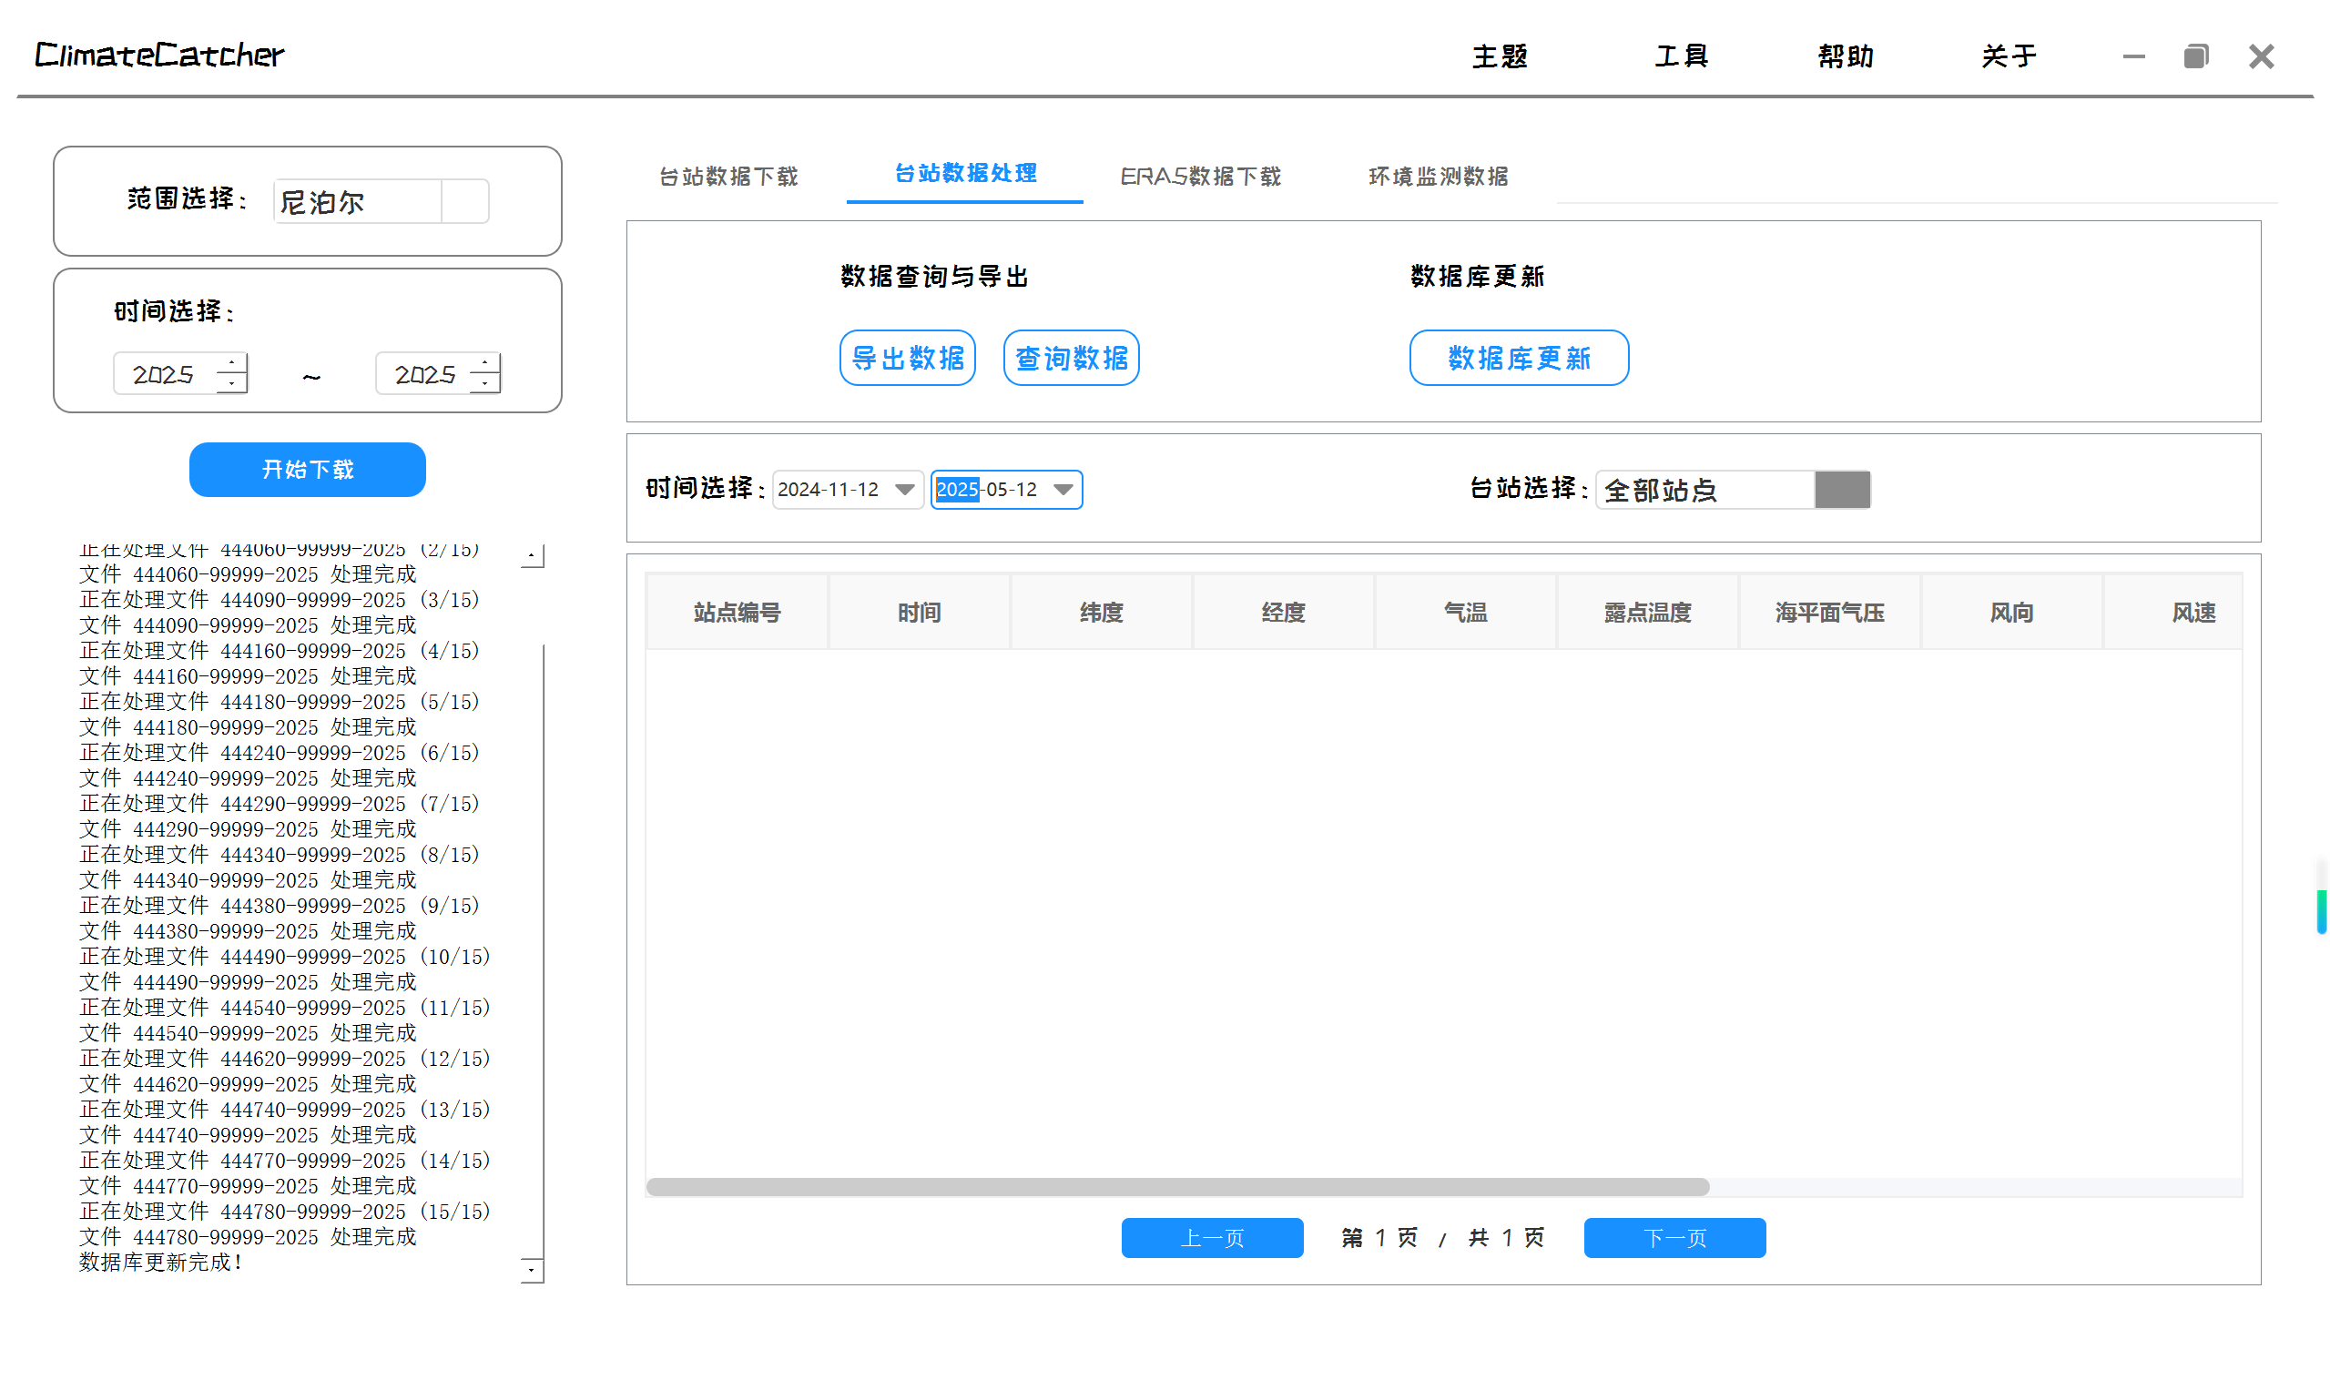Restore the window using the maximize icon

pos(2195,56)
